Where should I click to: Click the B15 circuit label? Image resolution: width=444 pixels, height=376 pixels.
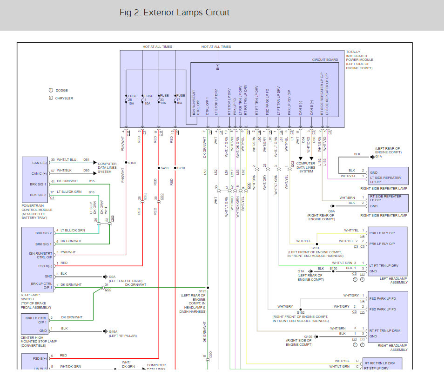coord(92,181)
